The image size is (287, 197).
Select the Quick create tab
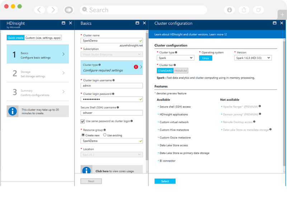[x=15, y=38]
